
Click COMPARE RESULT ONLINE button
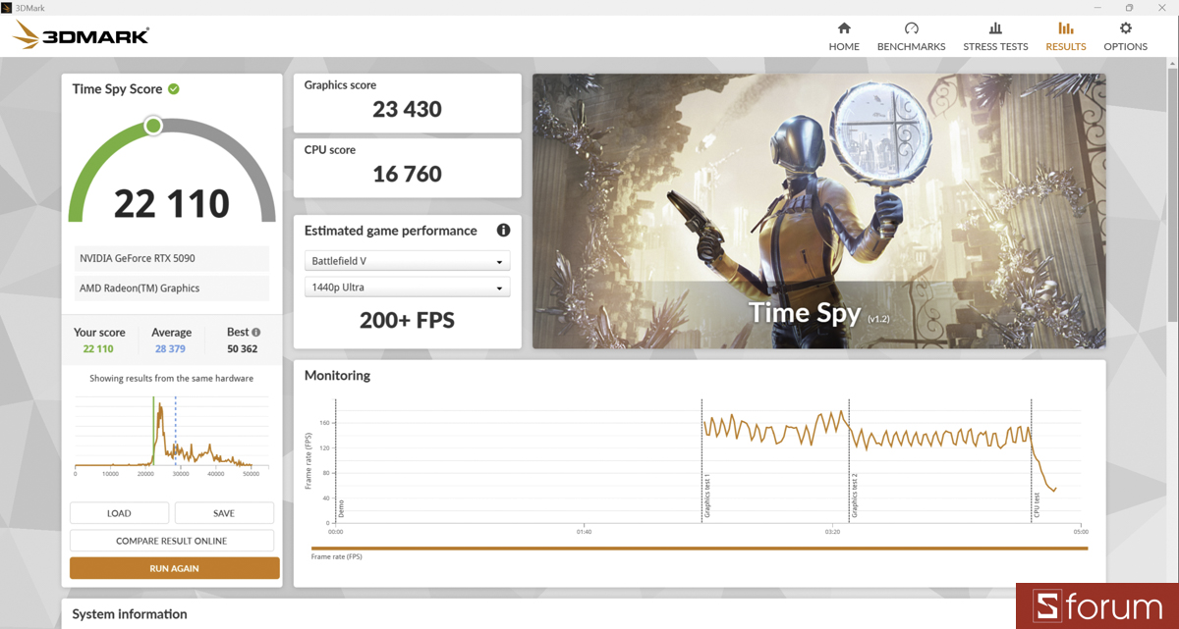coord(172,541)
